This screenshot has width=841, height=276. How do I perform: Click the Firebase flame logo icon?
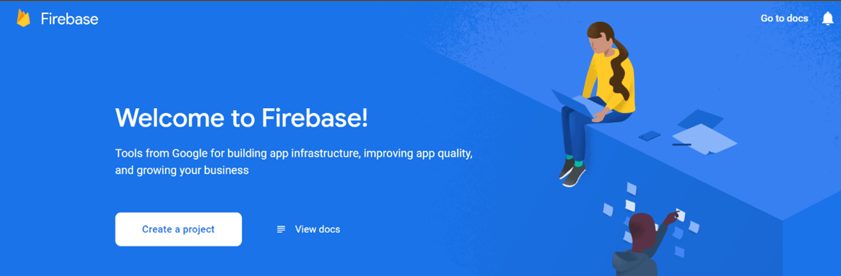[24, 18]
